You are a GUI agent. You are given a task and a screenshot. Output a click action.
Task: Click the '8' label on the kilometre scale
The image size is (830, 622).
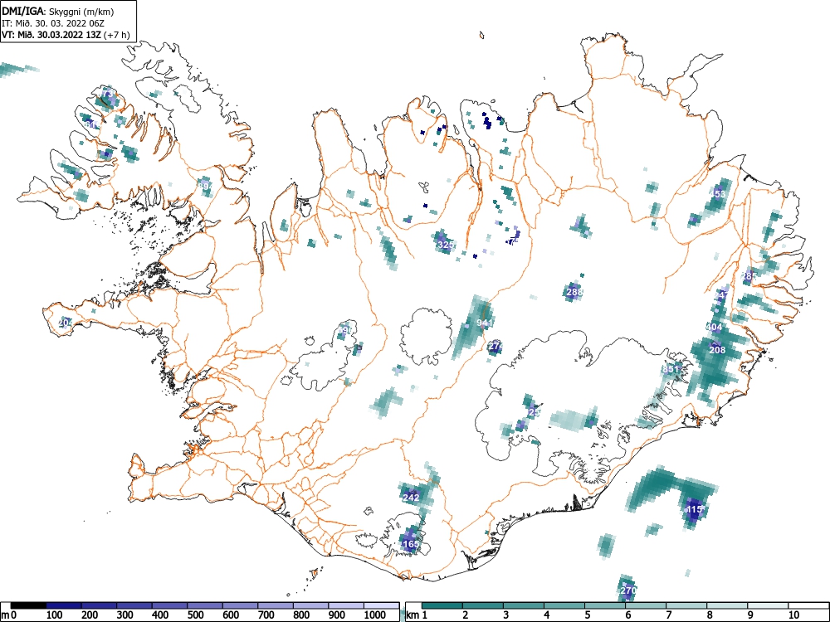(710, 615)
